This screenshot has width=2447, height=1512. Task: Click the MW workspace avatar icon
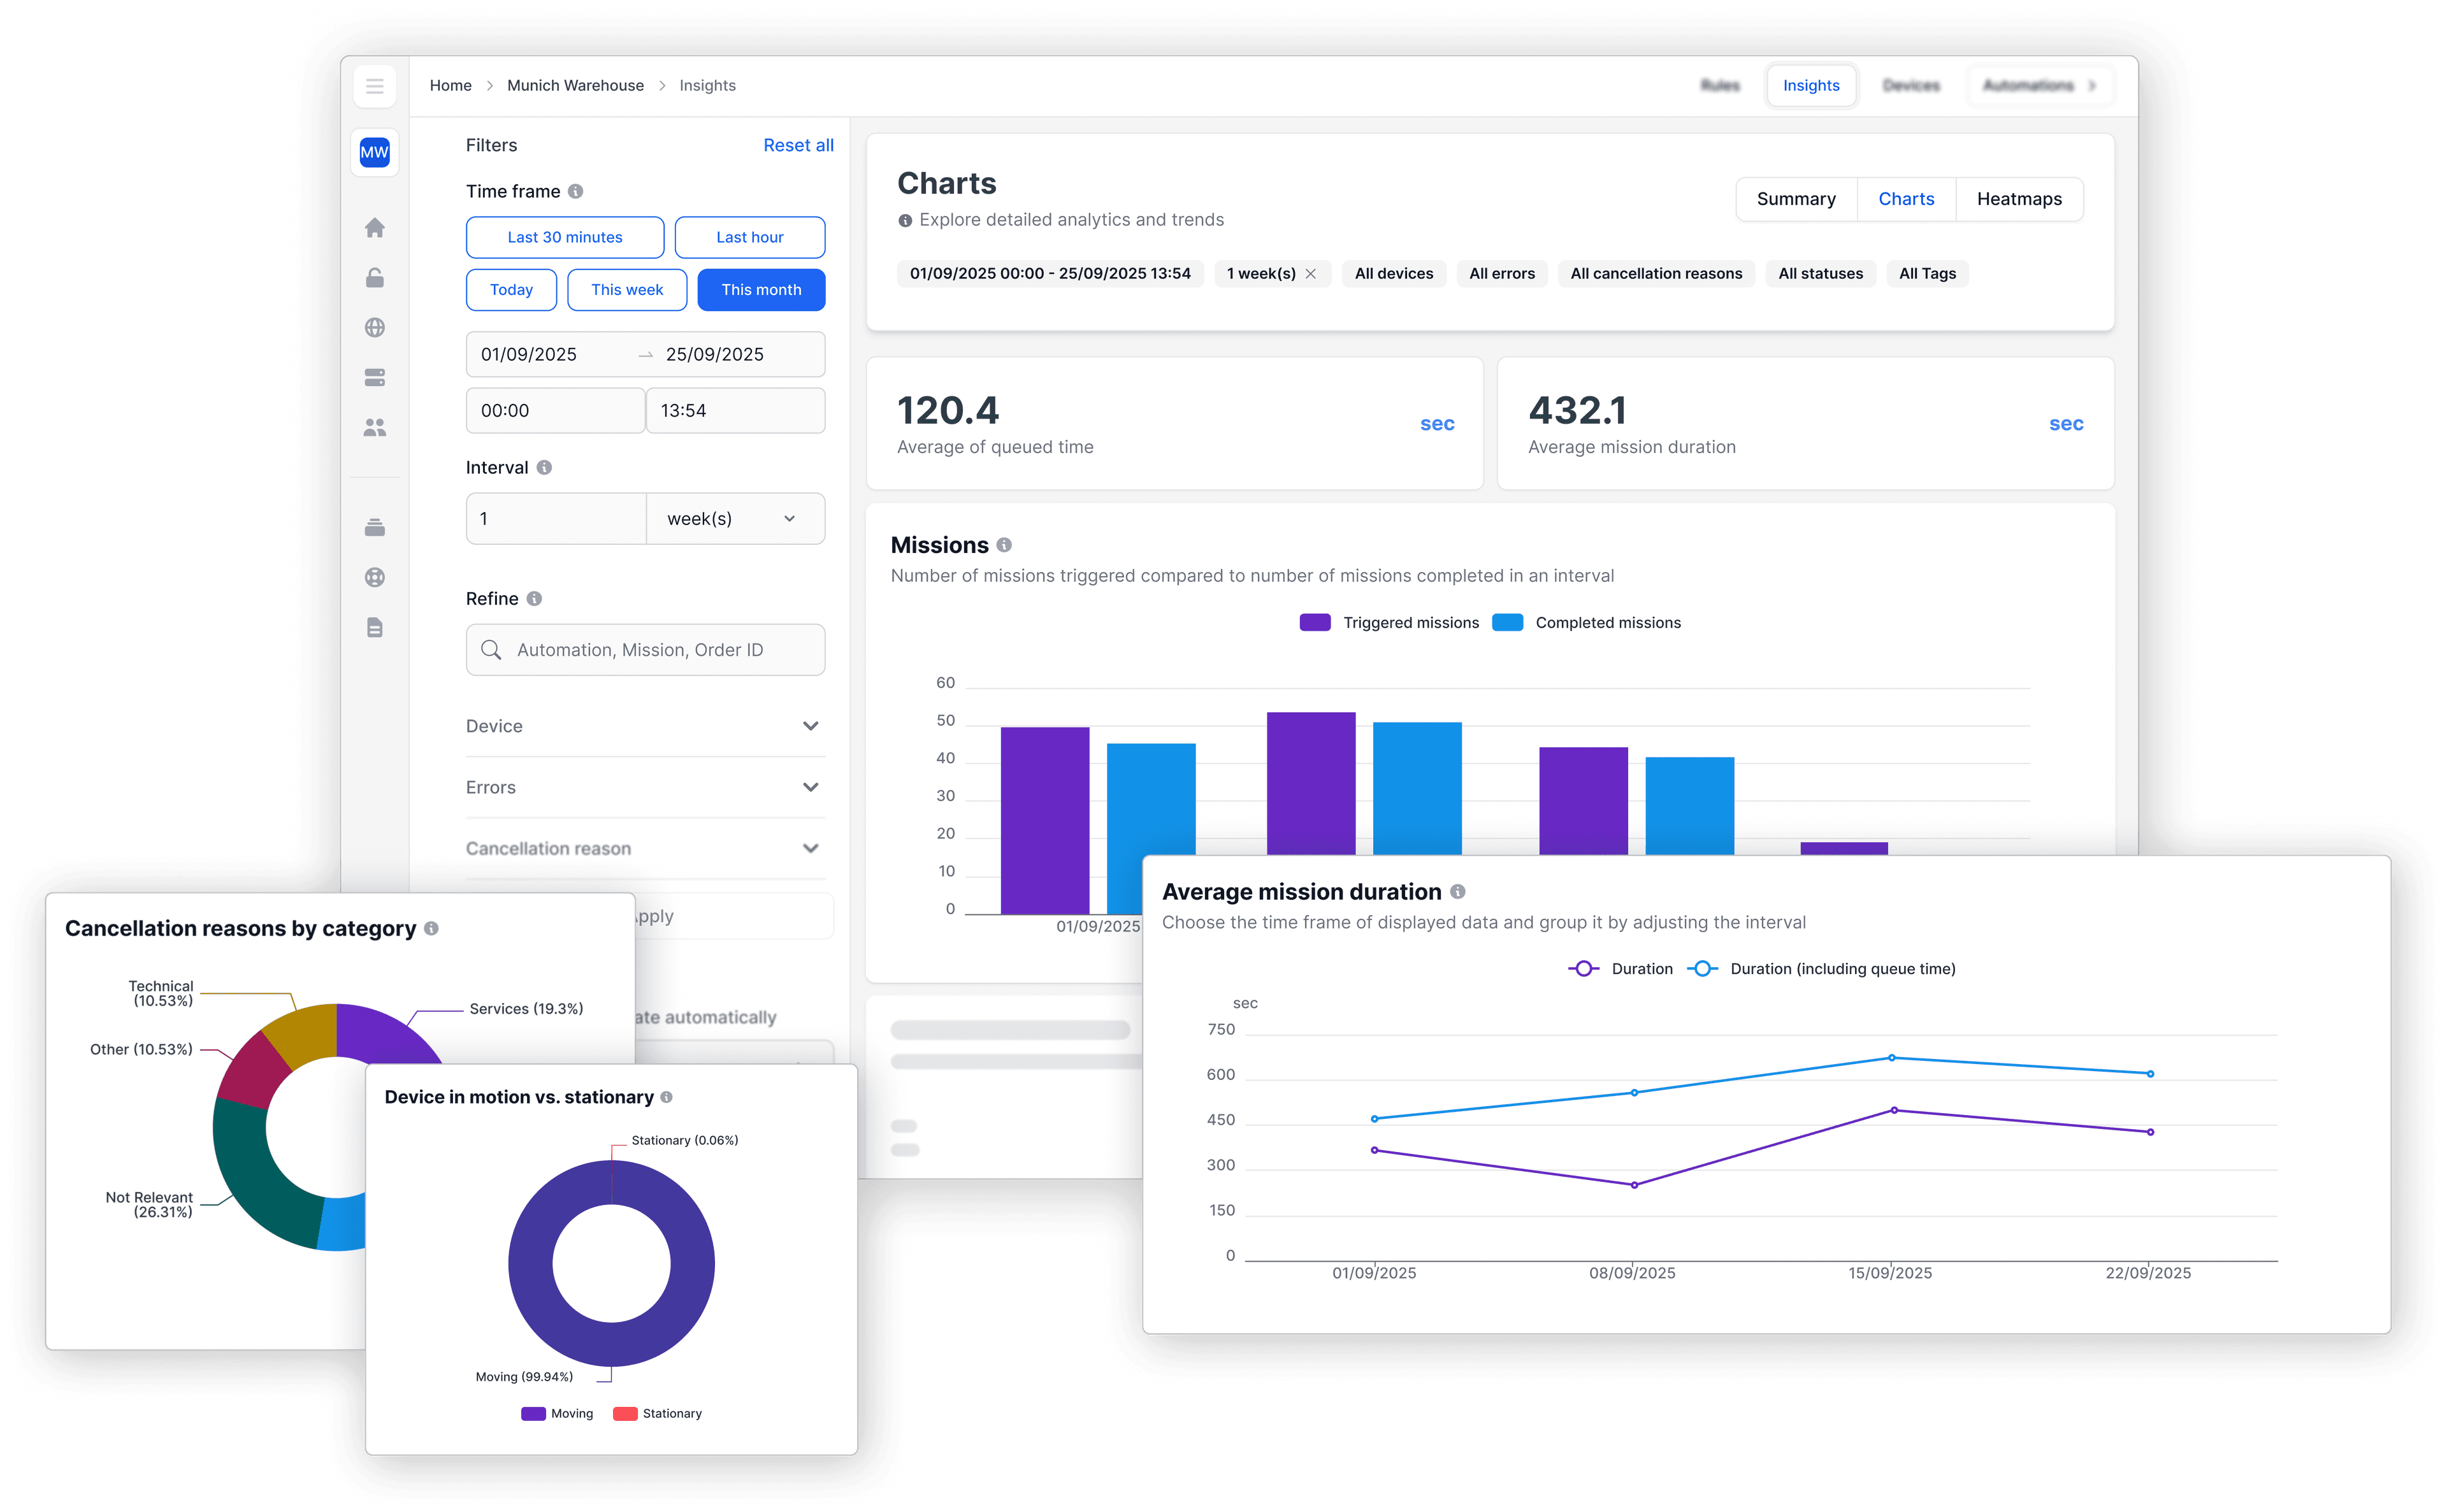374,152
